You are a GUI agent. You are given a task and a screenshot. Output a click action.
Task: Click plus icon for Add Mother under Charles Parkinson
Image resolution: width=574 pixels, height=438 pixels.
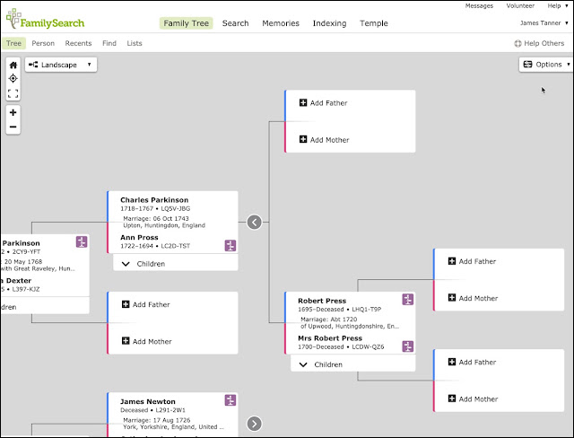pos(126,340)
